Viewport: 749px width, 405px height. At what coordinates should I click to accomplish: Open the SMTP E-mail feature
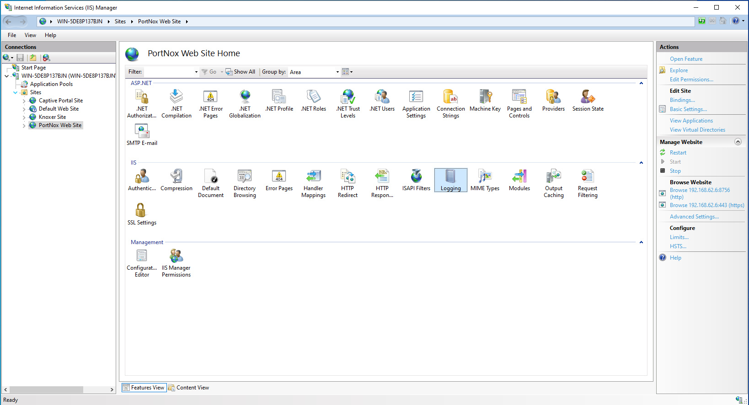142,135
